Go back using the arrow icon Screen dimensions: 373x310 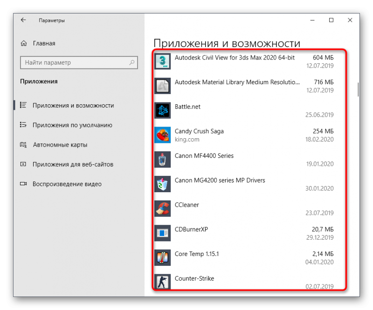point(23,20)
